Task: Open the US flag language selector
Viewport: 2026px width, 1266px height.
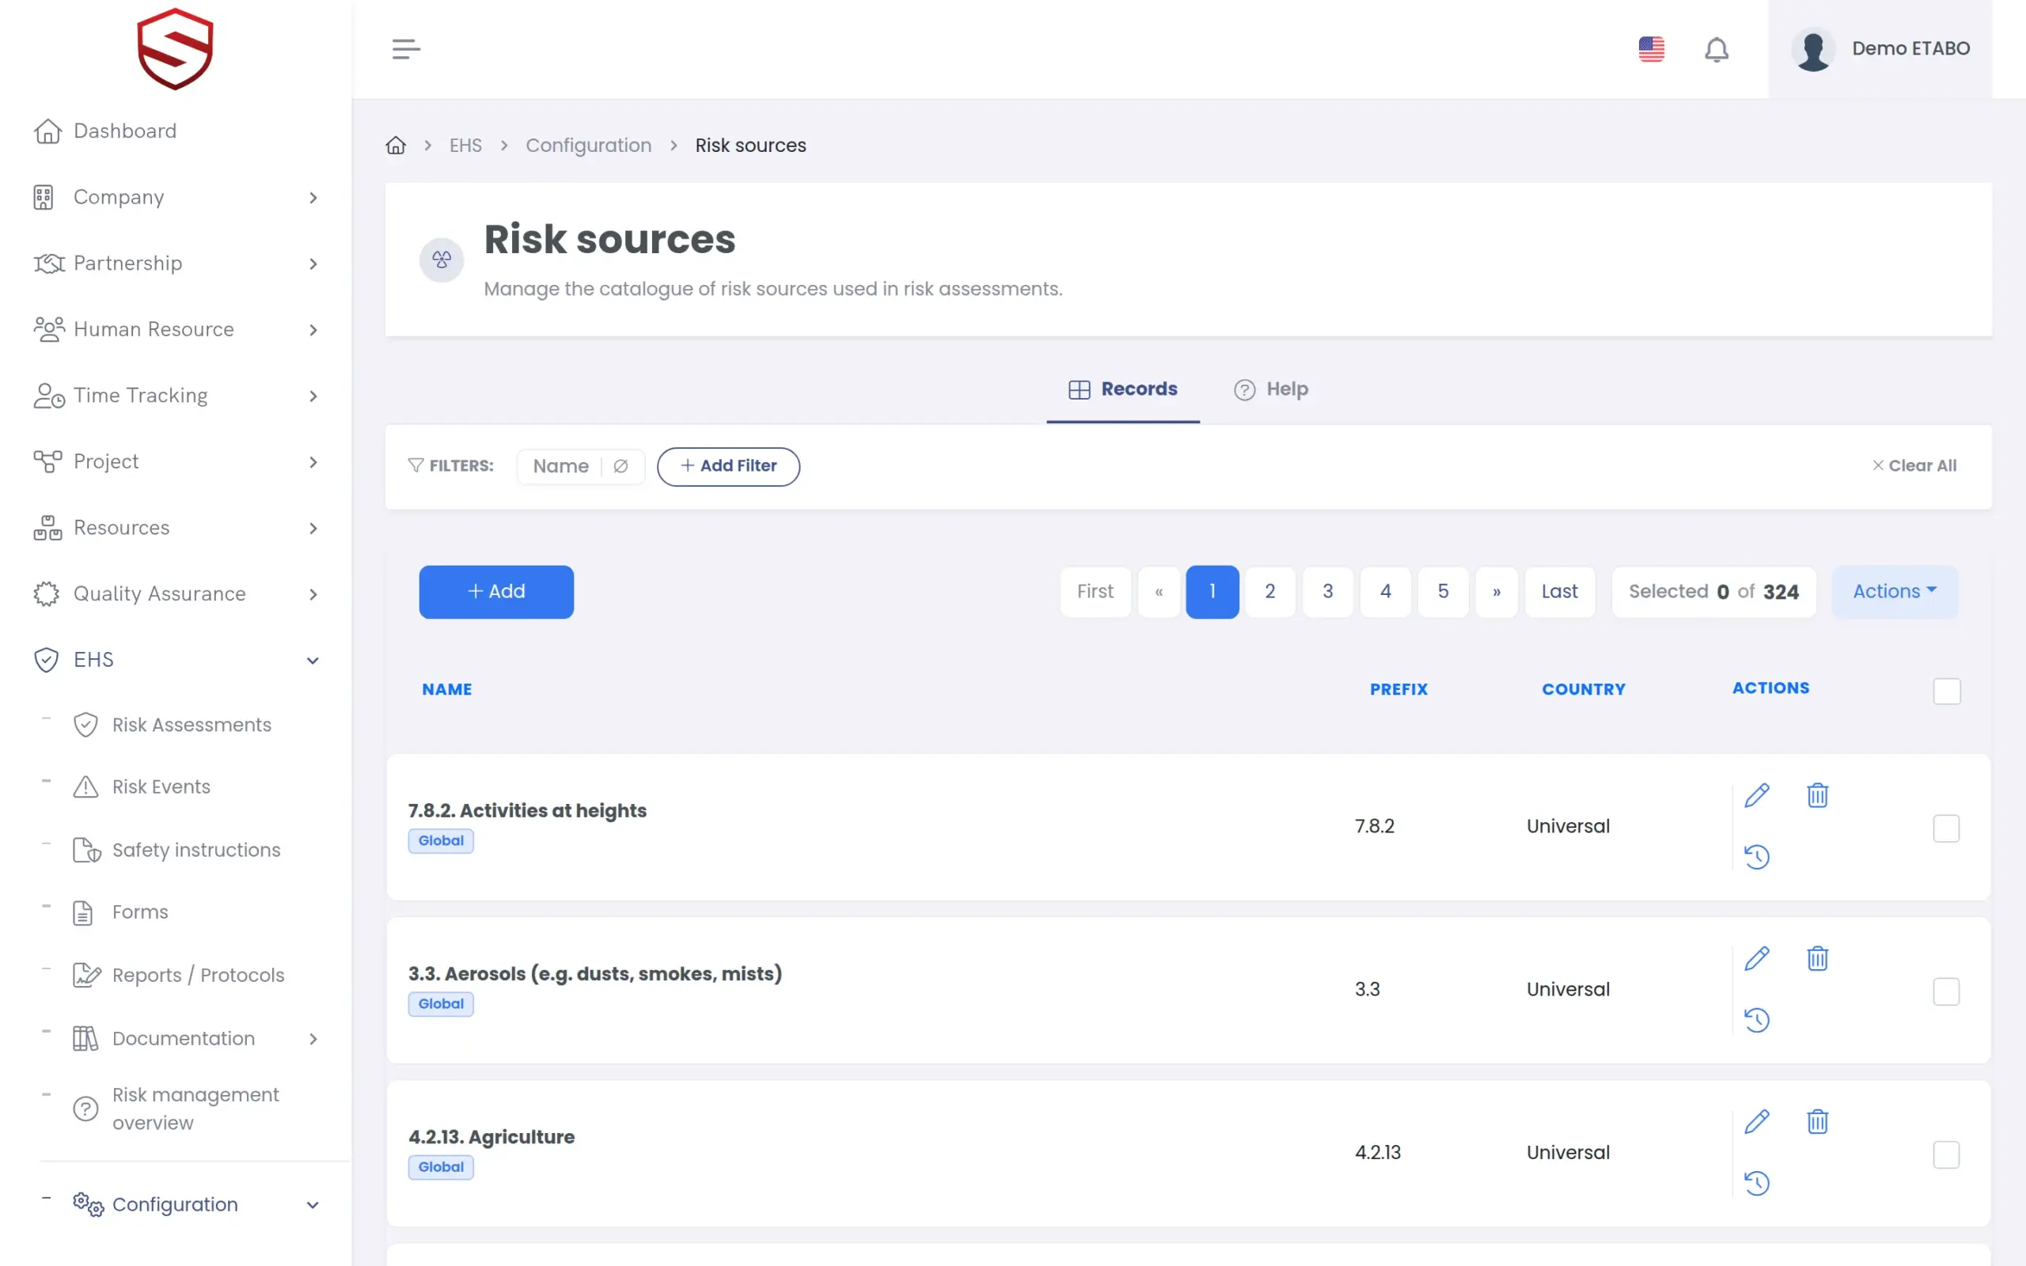Action: [x=1651, y=49]
